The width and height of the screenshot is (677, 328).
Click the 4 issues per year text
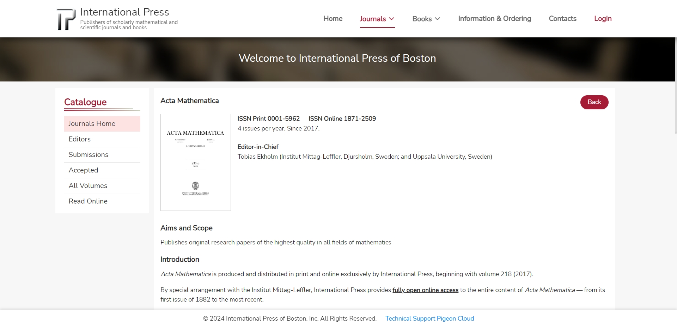279,129
